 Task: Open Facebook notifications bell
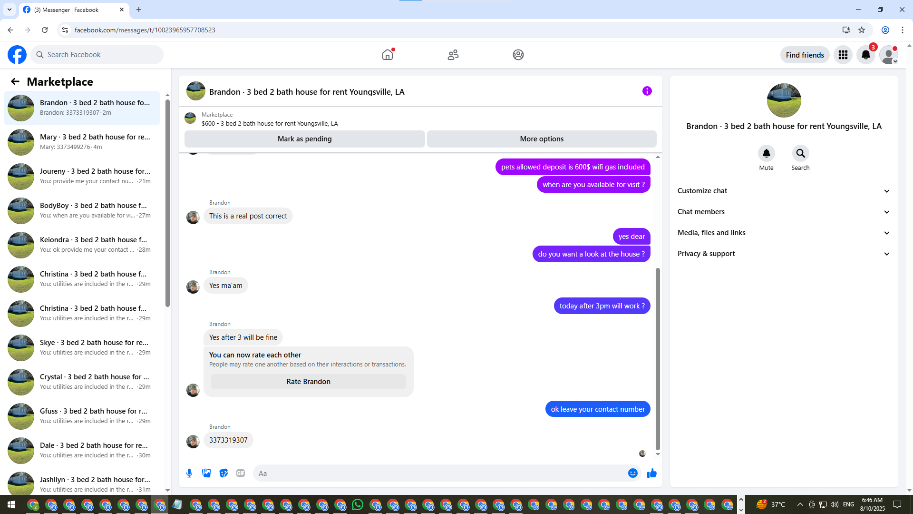tap(866, 55)
